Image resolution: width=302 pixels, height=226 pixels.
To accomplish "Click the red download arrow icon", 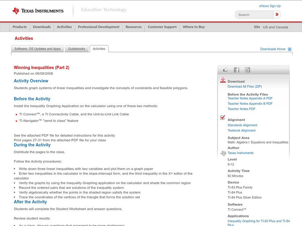I will click(223, 80).
